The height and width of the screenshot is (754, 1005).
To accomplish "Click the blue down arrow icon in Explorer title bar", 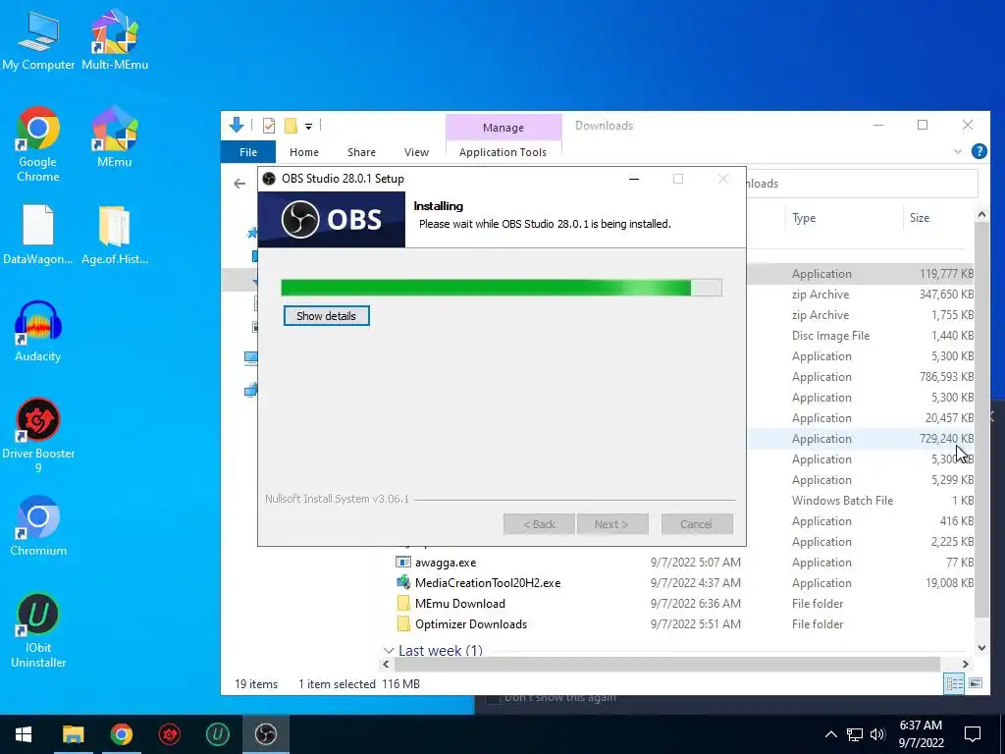I will click(x=237, y=125).
